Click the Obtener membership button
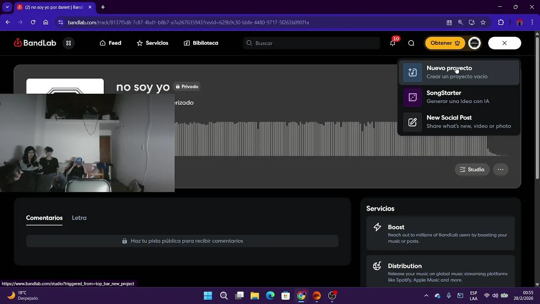 tap(445, 43)
